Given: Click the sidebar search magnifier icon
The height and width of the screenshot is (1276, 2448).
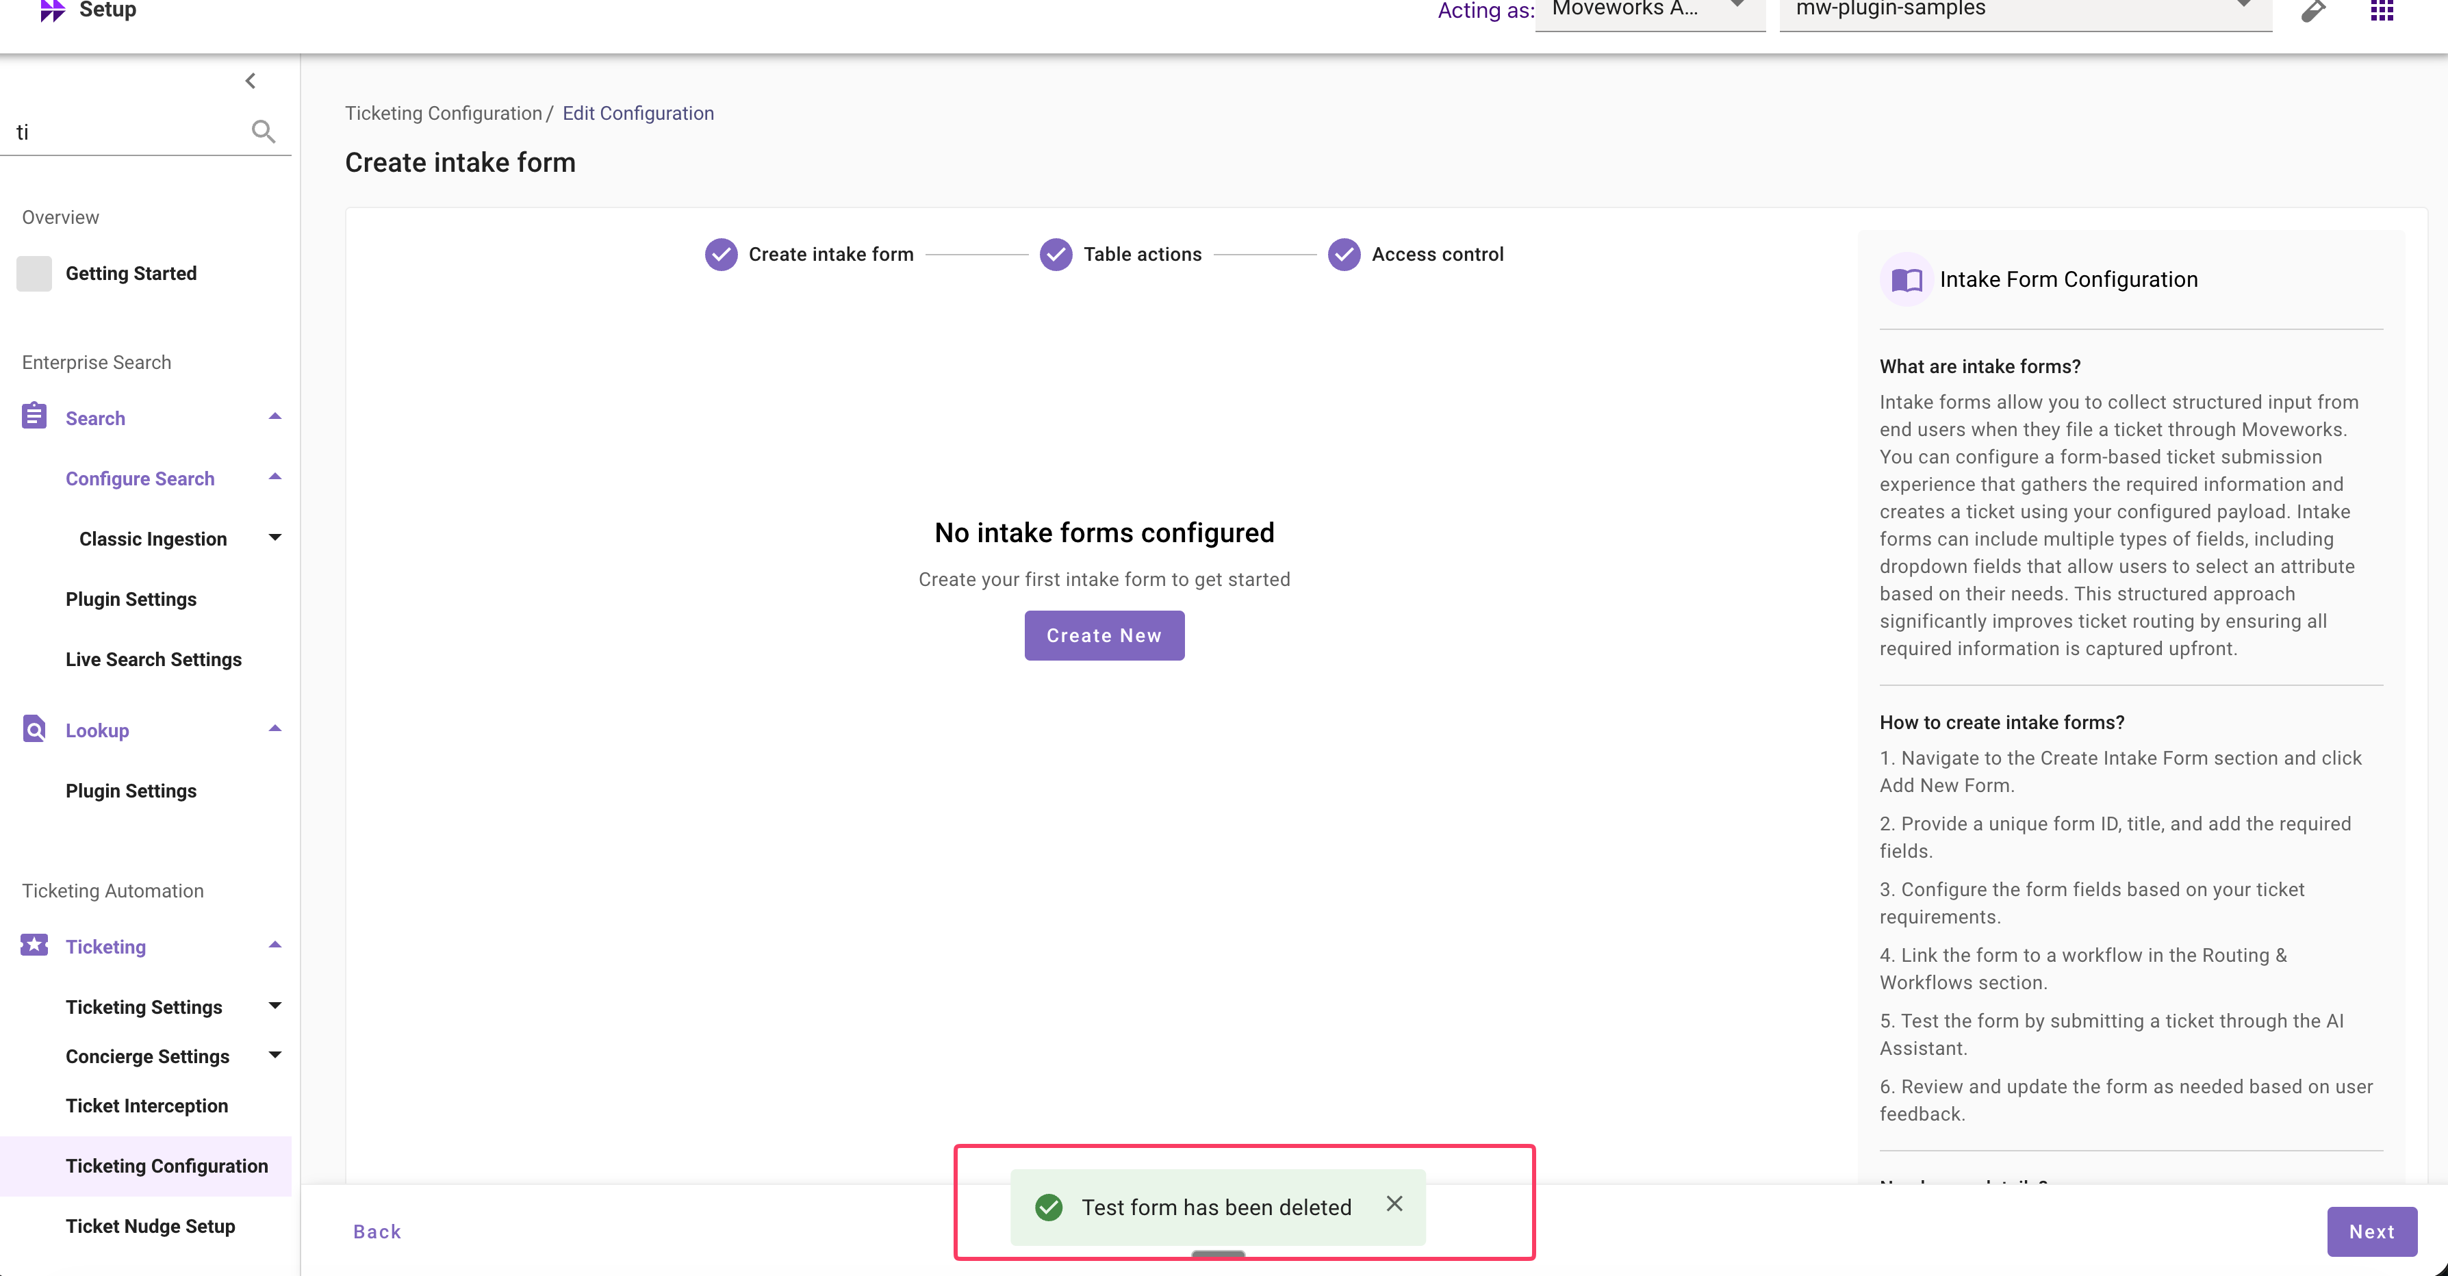Looking at the screenshot, I should pos(264,132).
